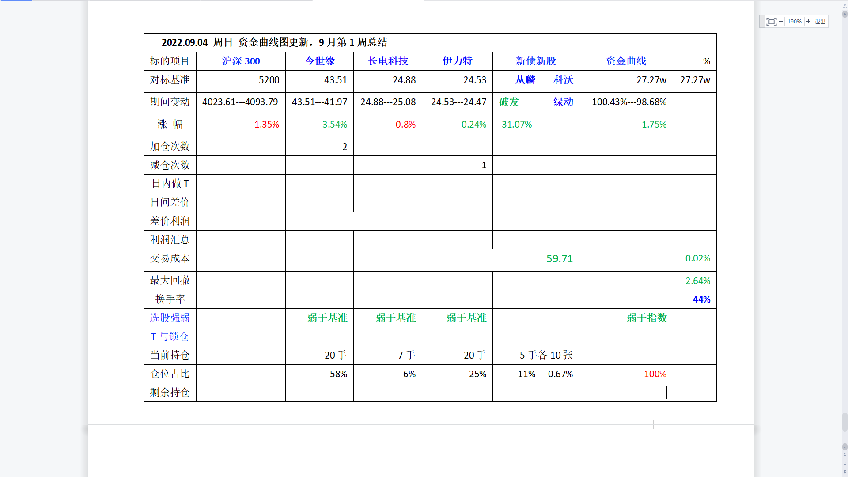Zoom in with the plus button
Screen dimensions: 848x477
(808, 22)
